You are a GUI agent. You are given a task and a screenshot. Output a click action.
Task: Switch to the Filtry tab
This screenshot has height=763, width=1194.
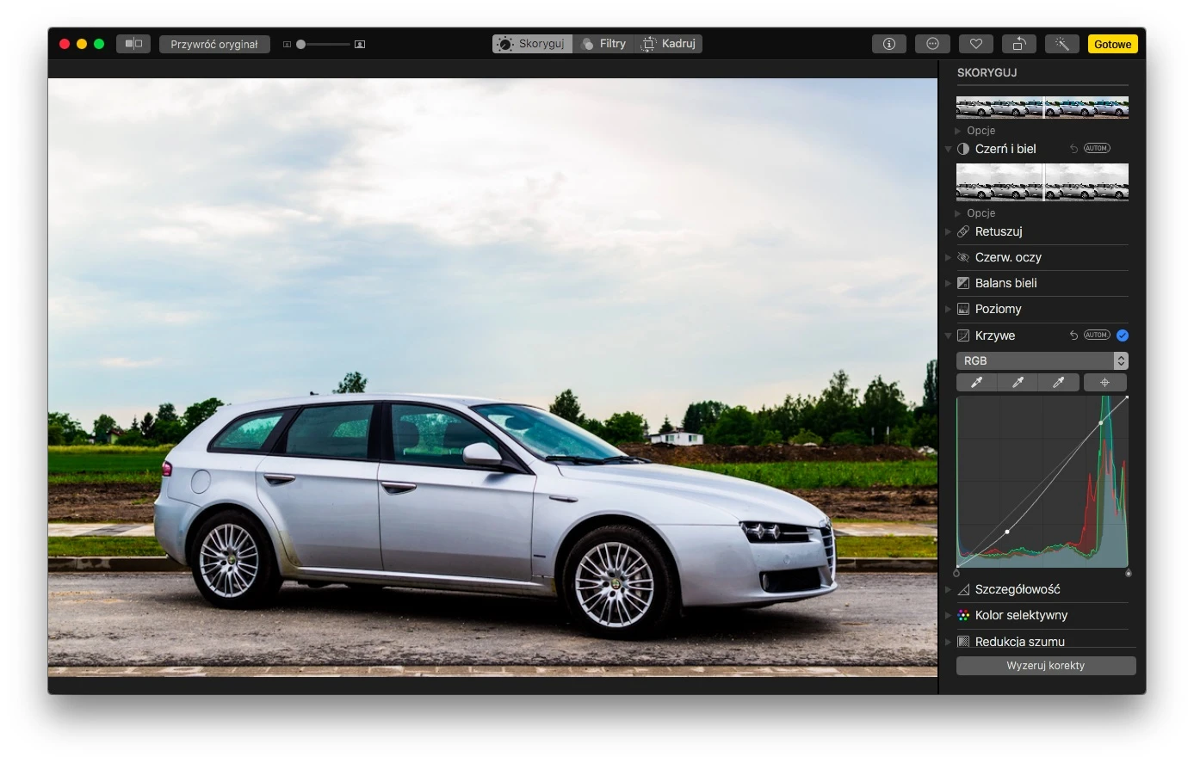point(603,44)
